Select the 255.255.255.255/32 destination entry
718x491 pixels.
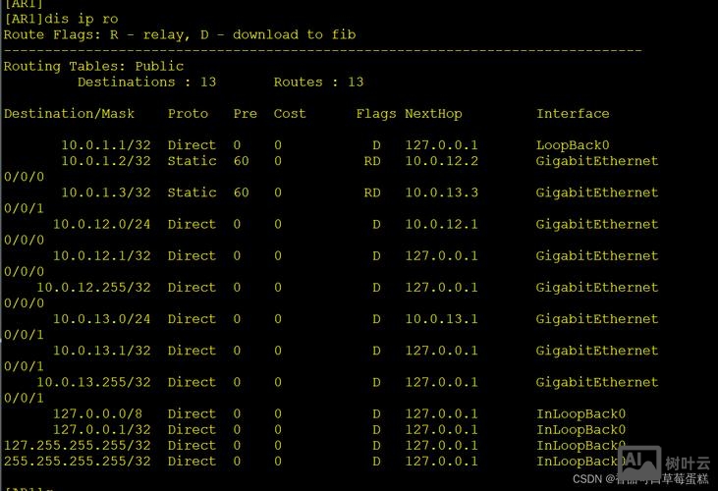(x=78, y=461)
